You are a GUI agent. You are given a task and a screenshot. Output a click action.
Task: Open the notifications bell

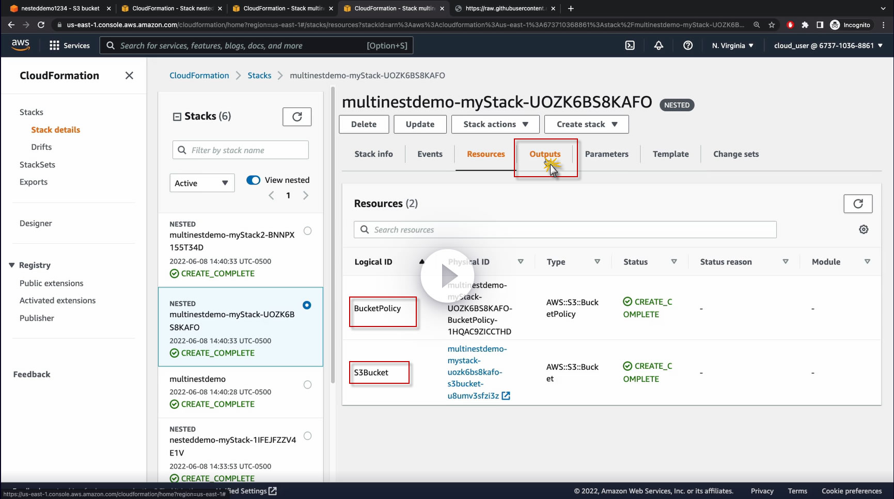(x=658, y=45)
